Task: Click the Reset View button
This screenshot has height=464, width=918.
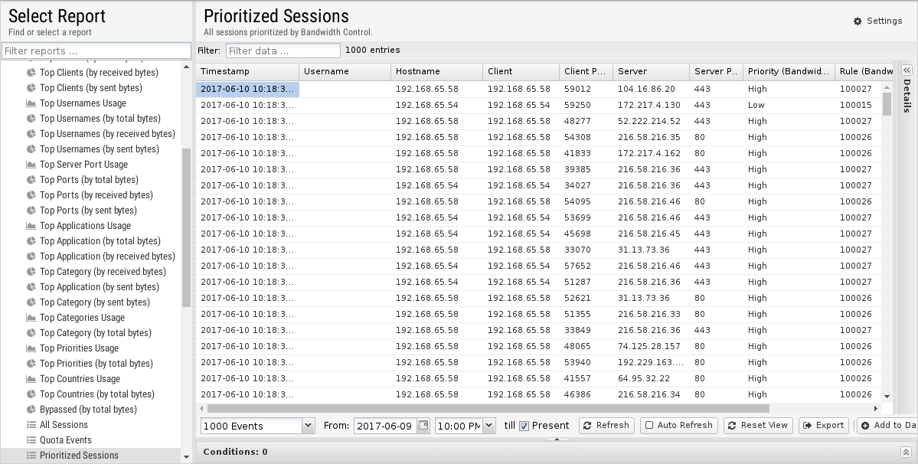Action: pos(758,426)
